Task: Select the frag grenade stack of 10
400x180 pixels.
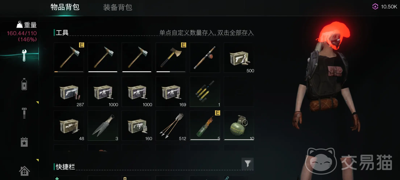Action: [x=239, y=125]
